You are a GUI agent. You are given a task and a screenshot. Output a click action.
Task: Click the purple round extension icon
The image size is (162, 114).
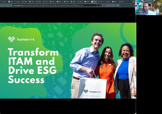click(110, 5)
